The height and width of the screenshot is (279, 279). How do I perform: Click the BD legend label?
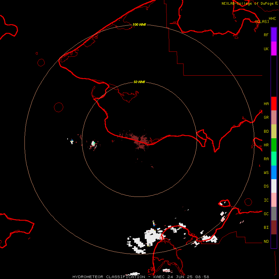pyautogui.click(x=266, y=131)
